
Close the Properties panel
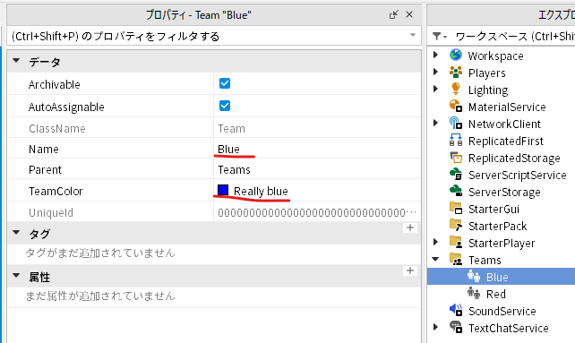409,14
